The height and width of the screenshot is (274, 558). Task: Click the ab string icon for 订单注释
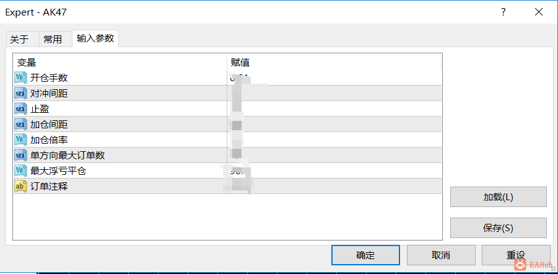(x=20, y=187)
